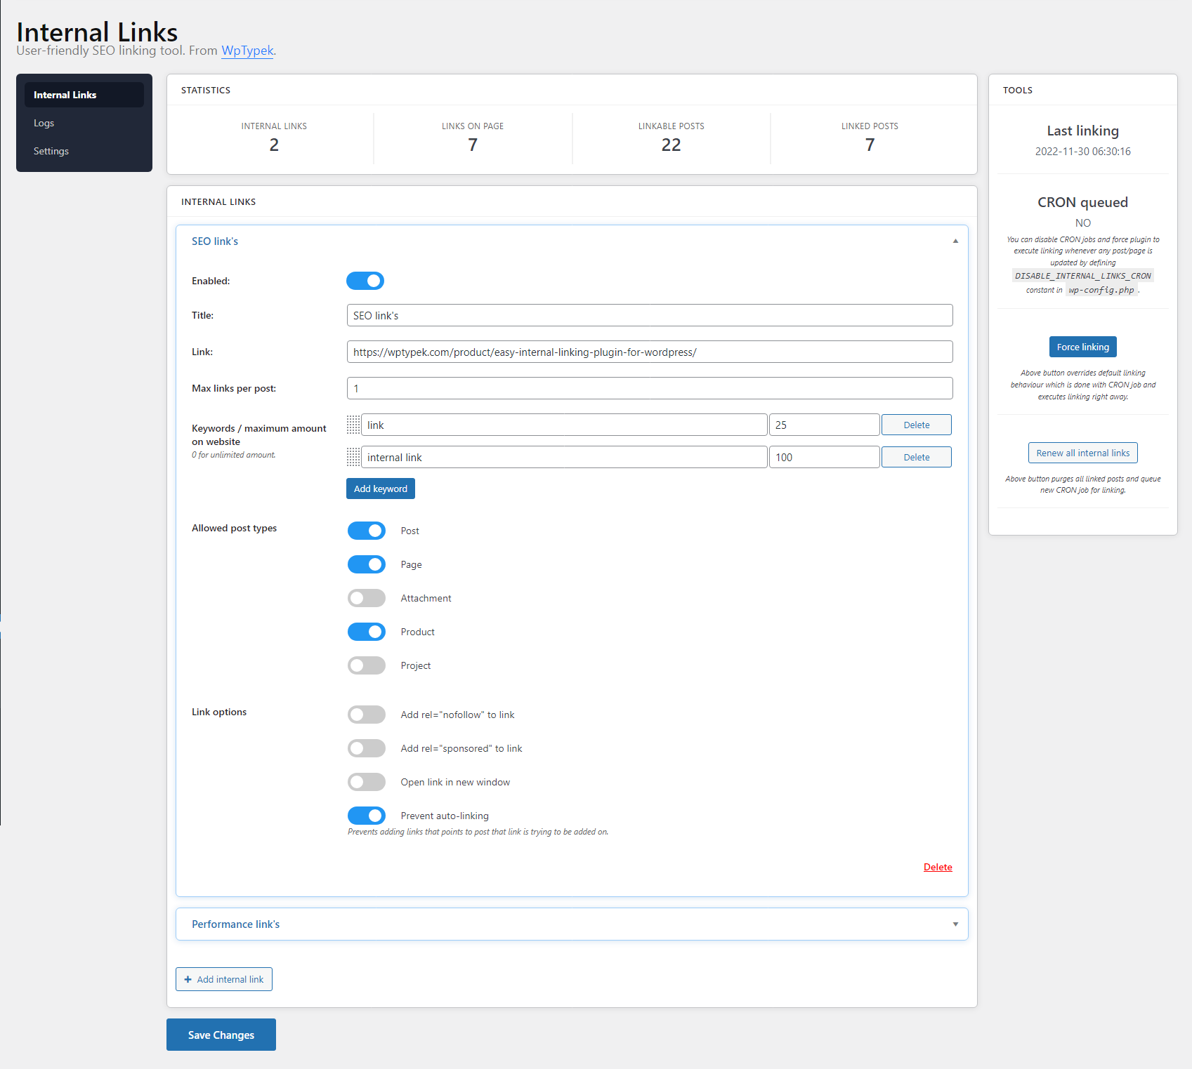This screenshot has width=1192, height=1069.
Task: Go to Settings in sidebar
Action: tap(51, 151)
